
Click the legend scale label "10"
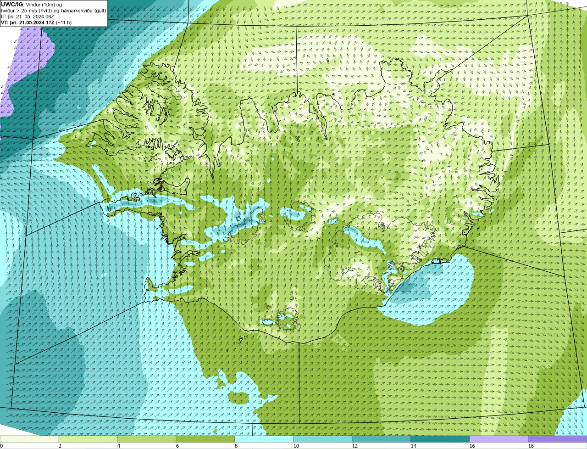[296, 446]
